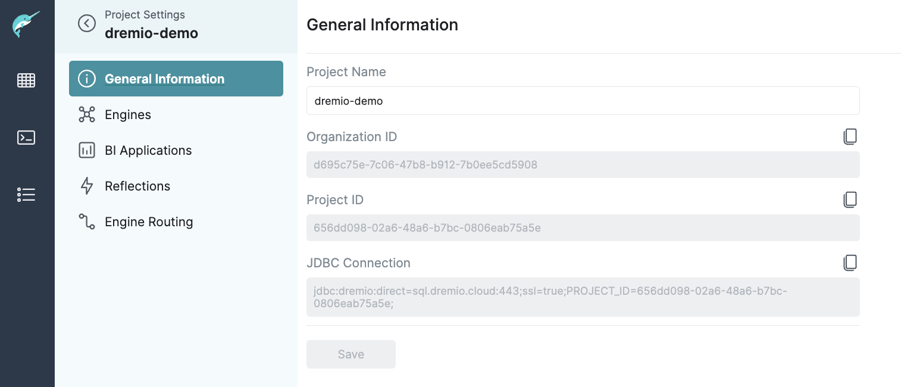
Task: Click the back chevron beside Project Settings
Action: (86, 23)
